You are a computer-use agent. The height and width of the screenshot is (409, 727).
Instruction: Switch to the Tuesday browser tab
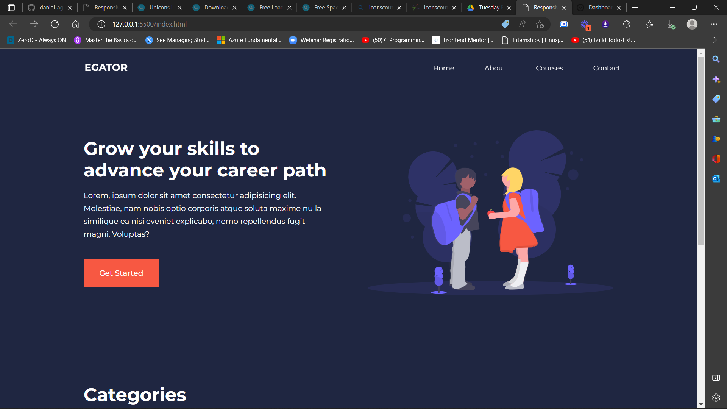(x=488, y=8)
